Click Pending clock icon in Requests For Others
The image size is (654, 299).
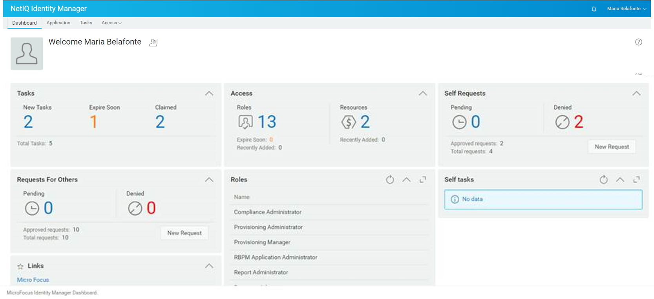point(32,208)
